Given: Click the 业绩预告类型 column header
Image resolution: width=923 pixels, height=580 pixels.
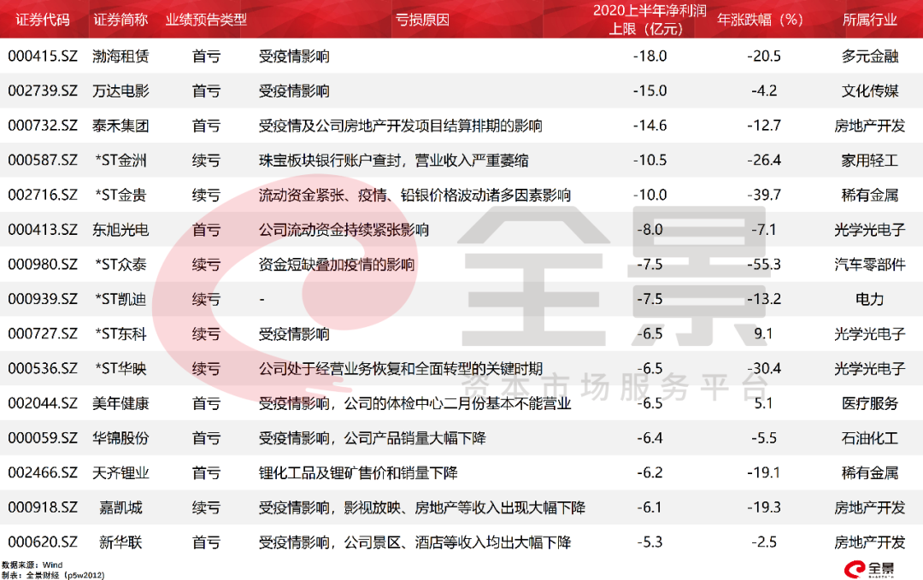Looking at the screenshot, I should (206, 20).
